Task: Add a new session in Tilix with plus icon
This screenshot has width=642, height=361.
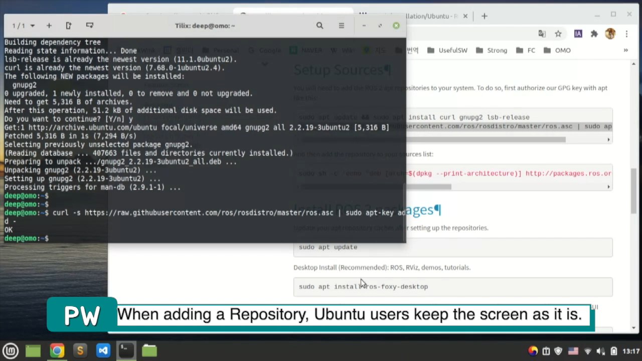Action: coord(49,26)
